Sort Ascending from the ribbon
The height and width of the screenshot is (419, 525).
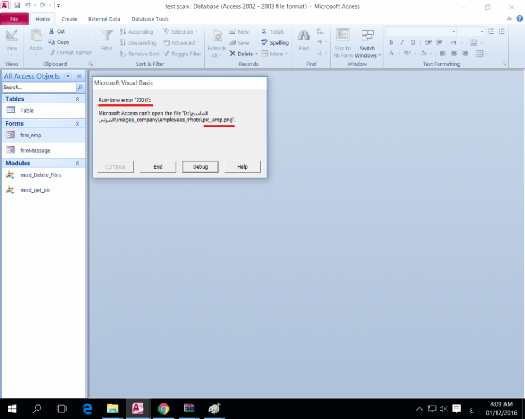pyautogui.click(x=137, y=31)
